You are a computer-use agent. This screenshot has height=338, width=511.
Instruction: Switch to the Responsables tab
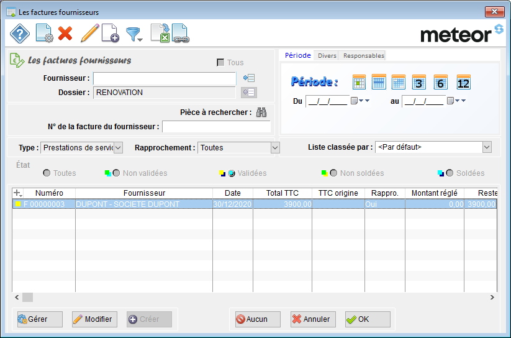[x=363, y=55]
